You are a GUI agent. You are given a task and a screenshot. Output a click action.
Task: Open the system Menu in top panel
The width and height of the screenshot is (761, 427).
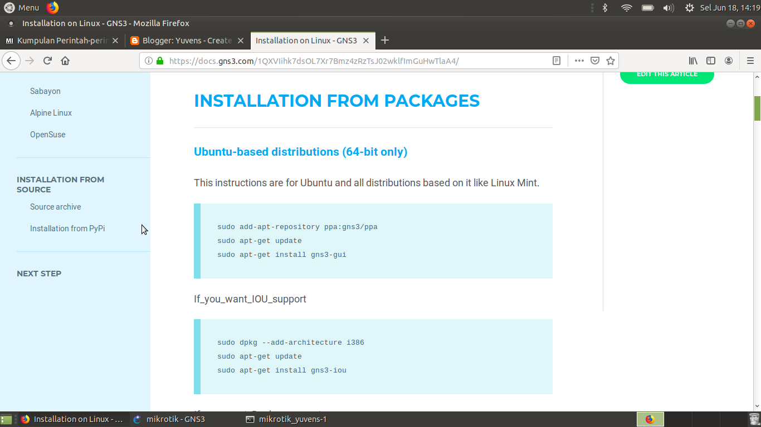(22, 8)
